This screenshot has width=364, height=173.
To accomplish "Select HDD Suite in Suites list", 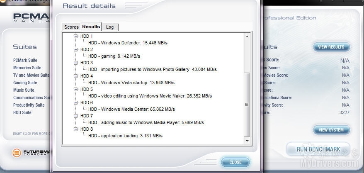I will click(x=22, y=112).
